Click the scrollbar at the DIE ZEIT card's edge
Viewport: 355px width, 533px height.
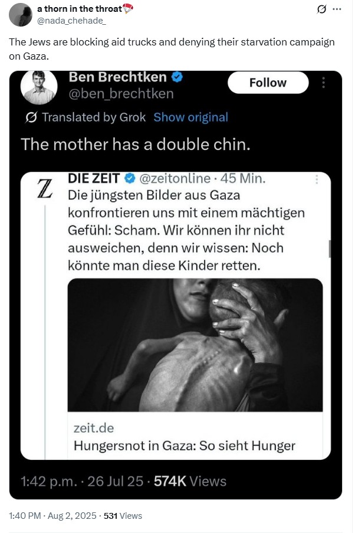pyautogui.click(x=330, y=248)
